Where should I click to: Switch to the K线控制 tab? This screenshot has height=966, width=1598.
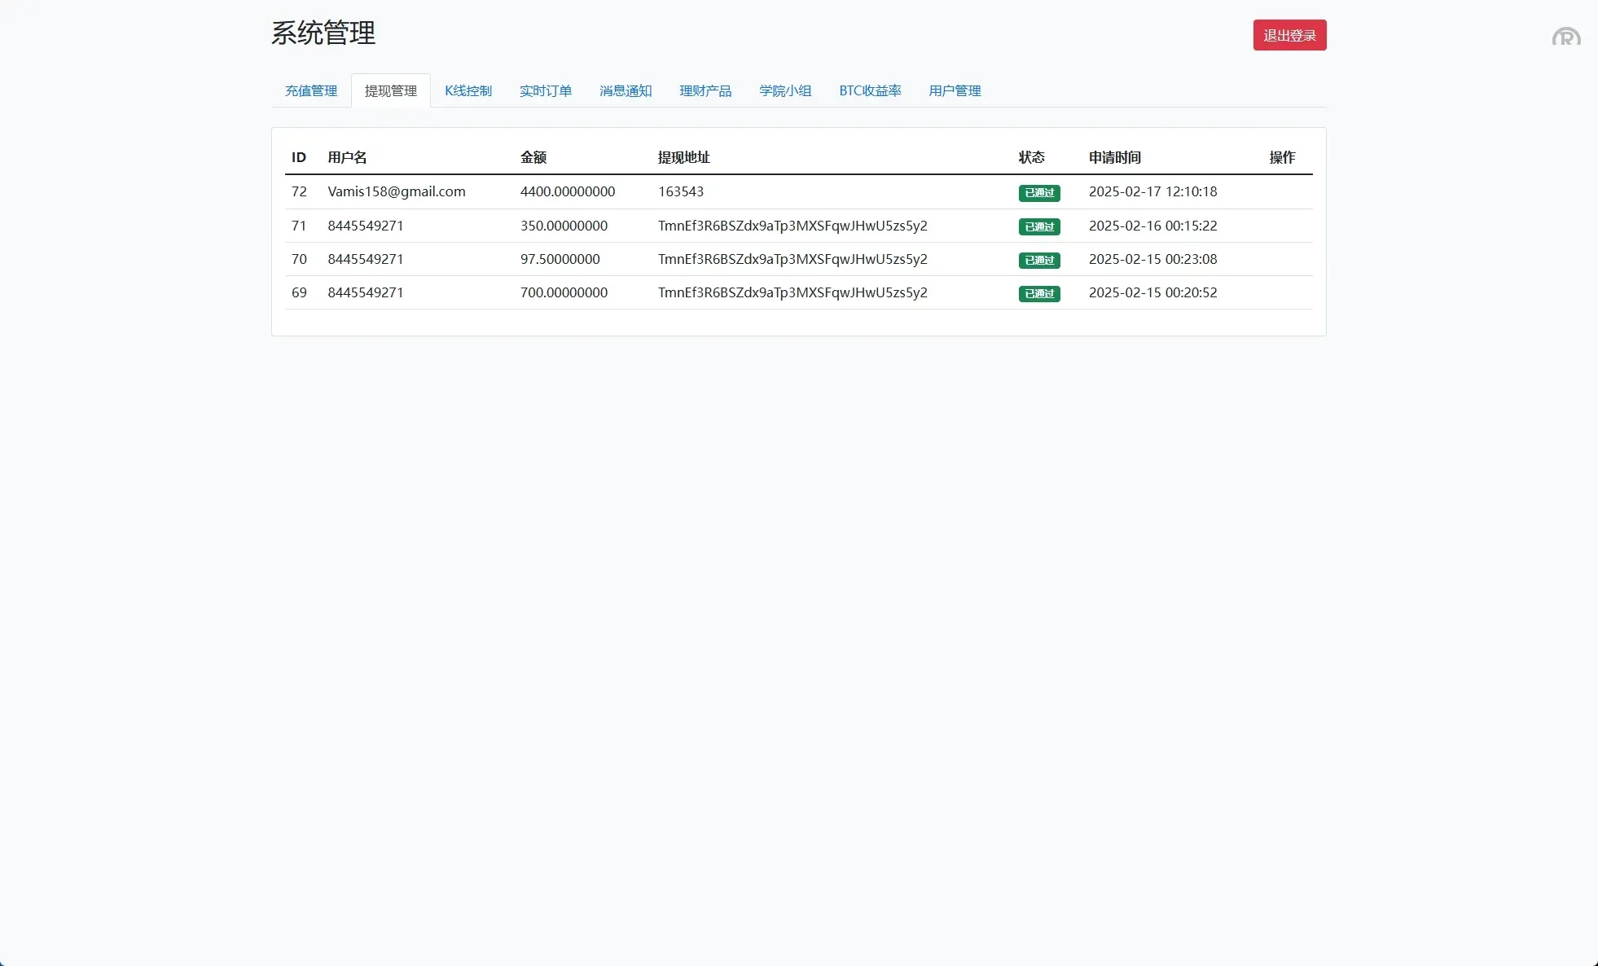[x=468, y=90]
